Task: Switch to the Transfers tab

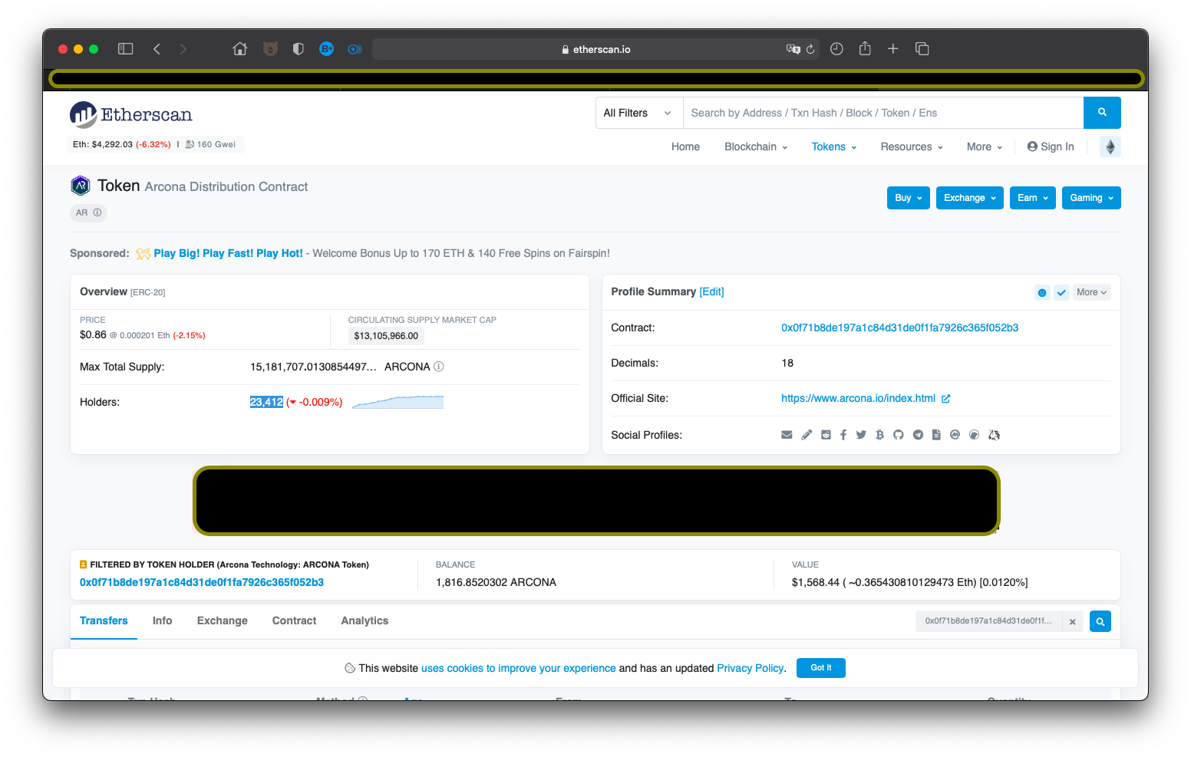Action: point(104,620)
